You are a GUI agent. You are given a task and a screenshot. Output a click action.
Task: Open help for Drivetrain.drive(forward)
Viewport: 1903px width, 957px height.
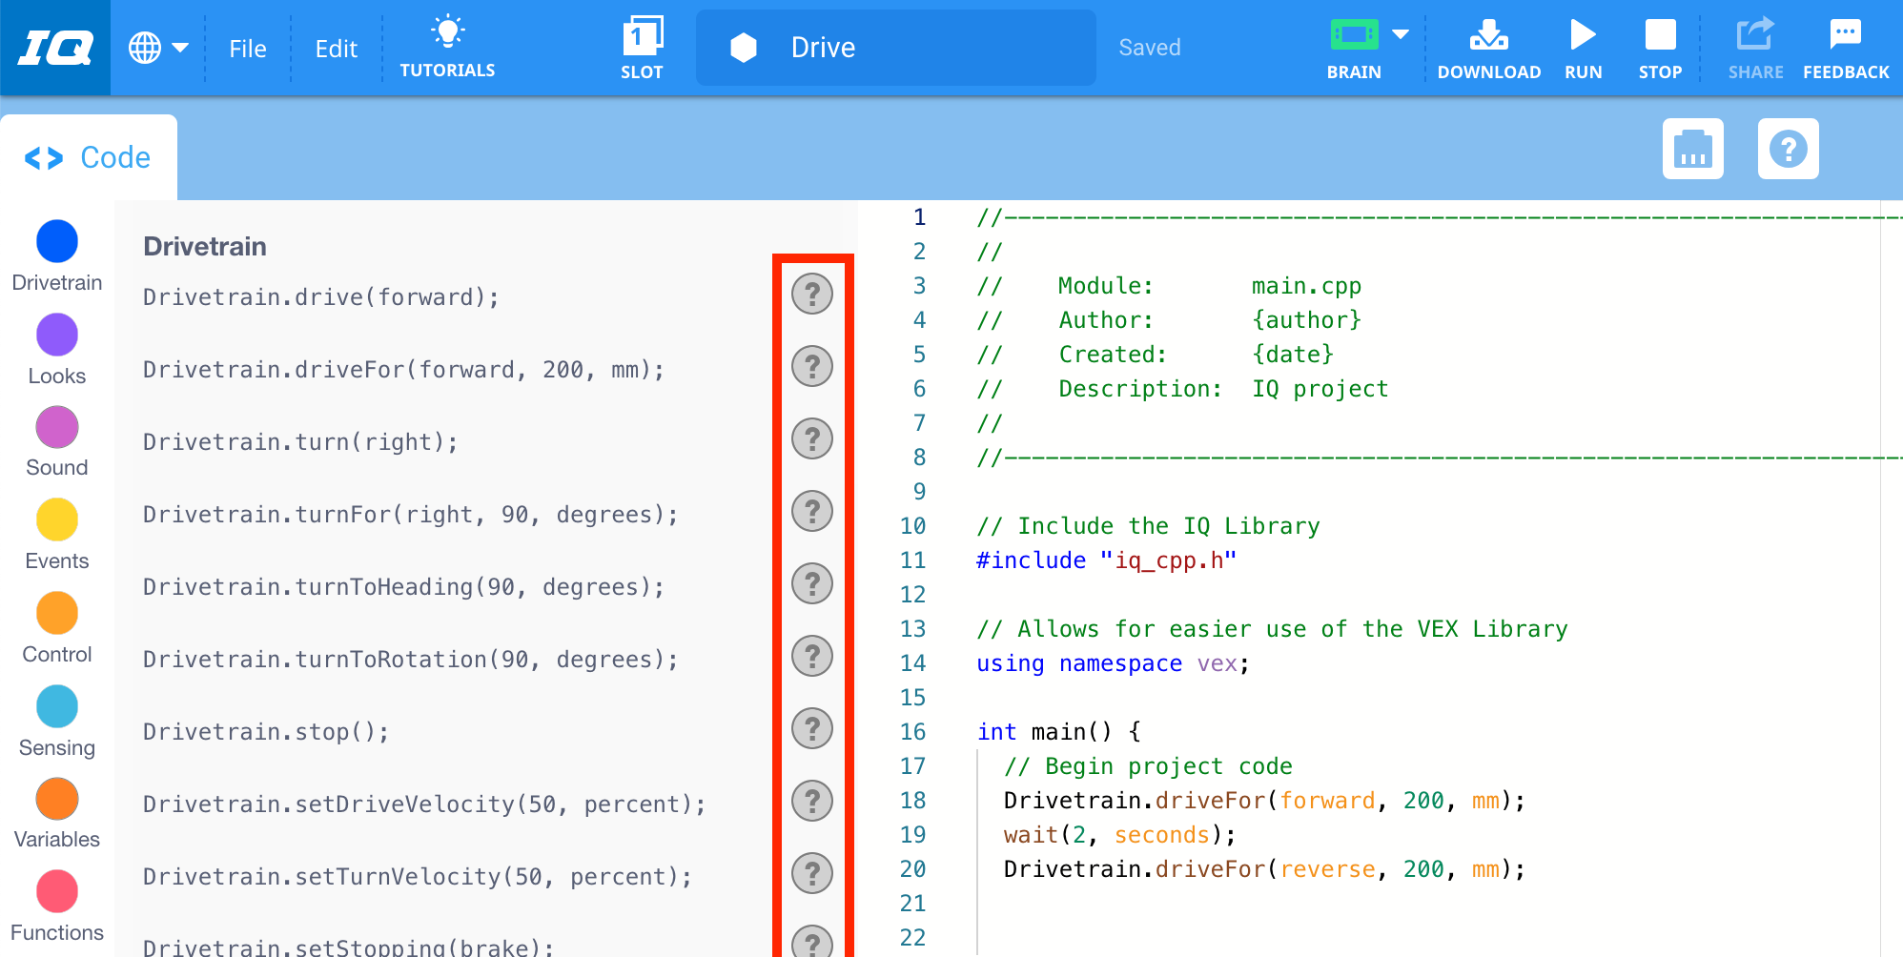811,295
